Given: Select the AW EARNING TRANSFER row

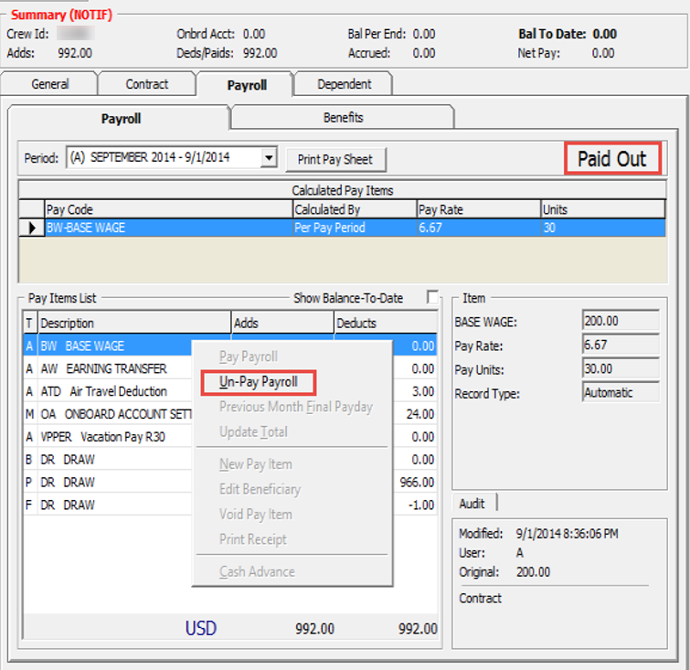Looking at the screenshot, I should (107, 368).
